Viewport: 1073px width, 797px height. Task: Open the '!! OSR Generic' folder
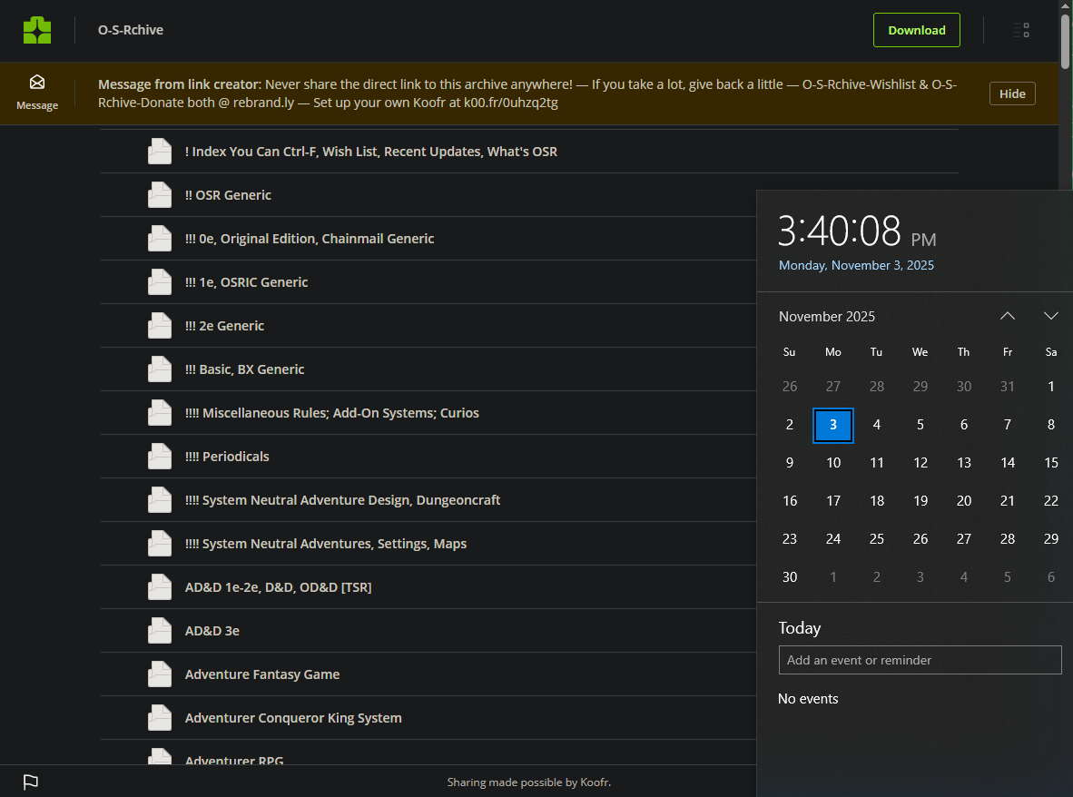coord(228,195)
